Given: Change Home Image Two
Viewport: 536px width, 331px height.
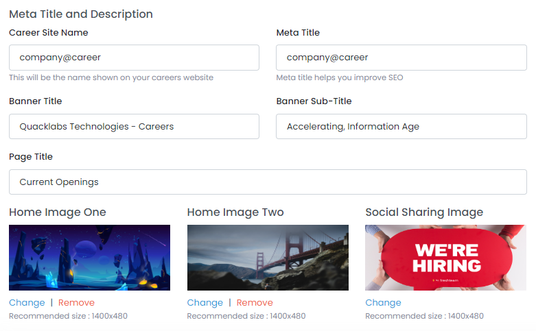Looking at the screenshot, I should [205, 302].
